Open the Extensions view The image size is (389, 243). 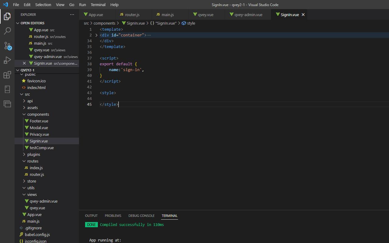7,75
